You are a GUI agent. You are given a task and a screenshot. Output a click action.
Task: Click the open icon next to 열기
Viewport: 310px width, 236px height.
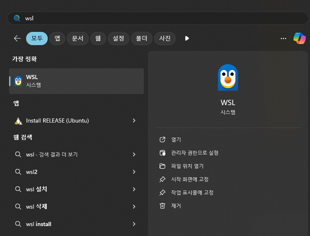pyautogui.click(x=162, y=140)
